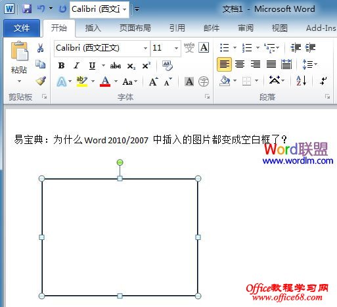
Task: Apply character shading A icon
Action: 189,82
